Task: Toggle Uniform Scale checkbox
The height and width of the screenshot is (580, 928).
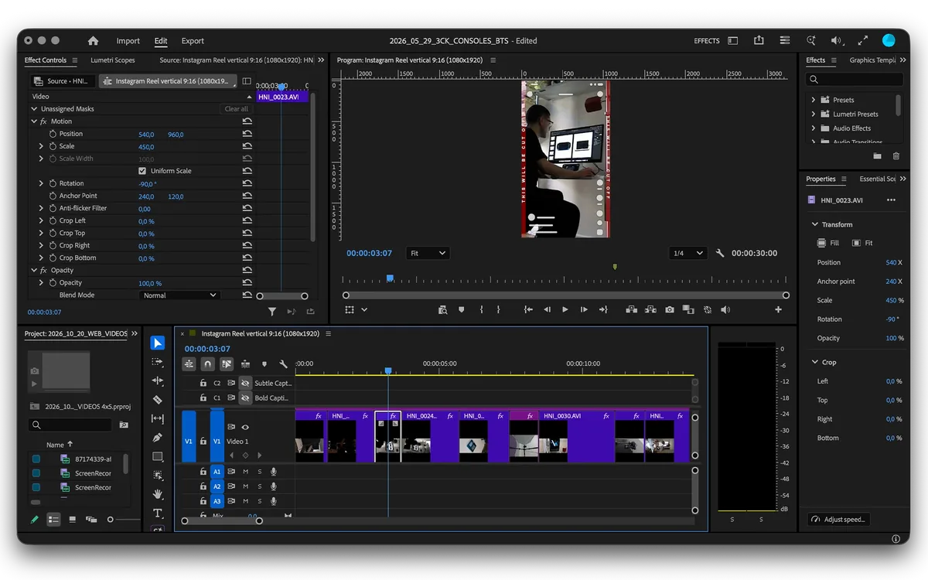Action: (x=142, y=171)
